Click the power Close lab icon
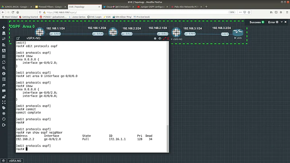Screen dimensions: 290x163 pyautogui.click(x=4, y=119)
